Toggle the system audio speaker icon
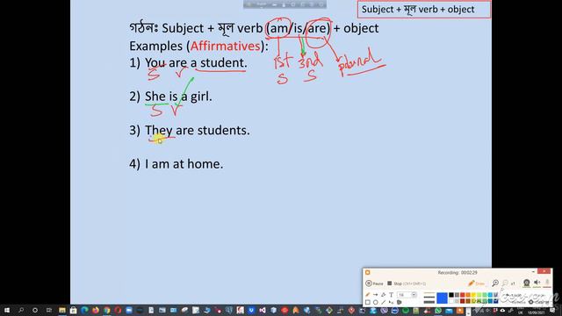The width and height of the screenshot is (562, 316). coord(537,283)
